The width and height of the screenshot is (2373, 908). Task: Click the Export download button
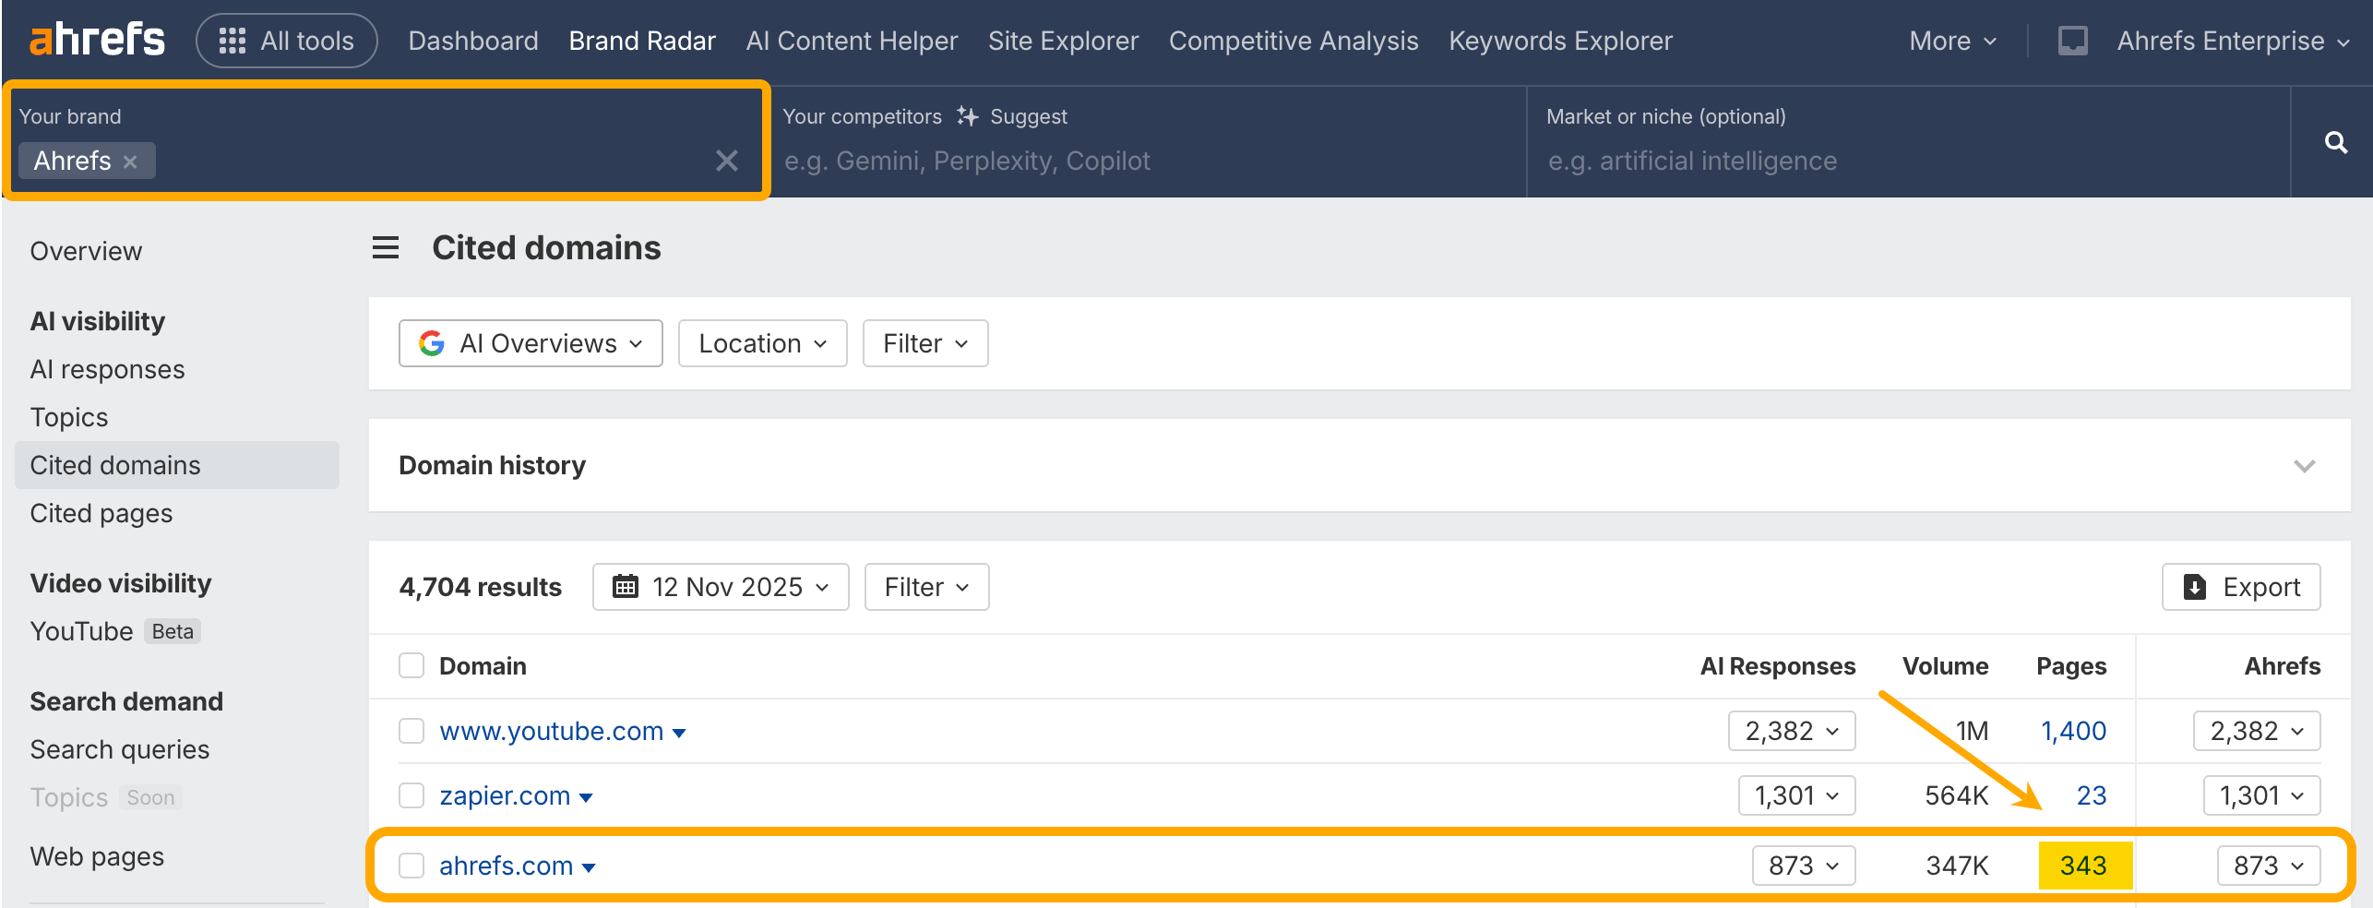pos(2240,587)
